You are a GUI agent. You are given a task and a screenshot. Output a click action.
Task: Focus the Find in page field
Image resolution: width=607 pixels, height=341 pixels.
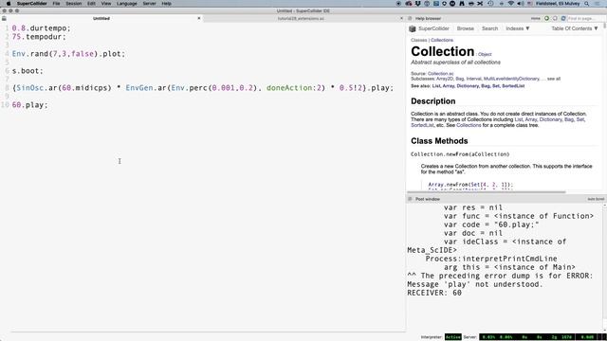(x=586, y=19)
